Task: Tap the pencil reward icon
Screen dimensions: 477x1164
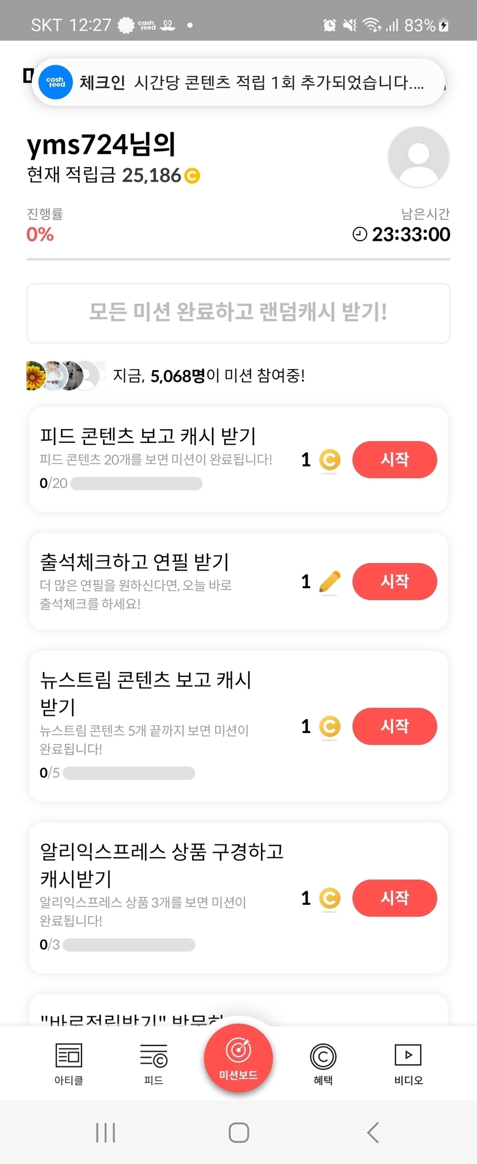Action: (329, 582)
